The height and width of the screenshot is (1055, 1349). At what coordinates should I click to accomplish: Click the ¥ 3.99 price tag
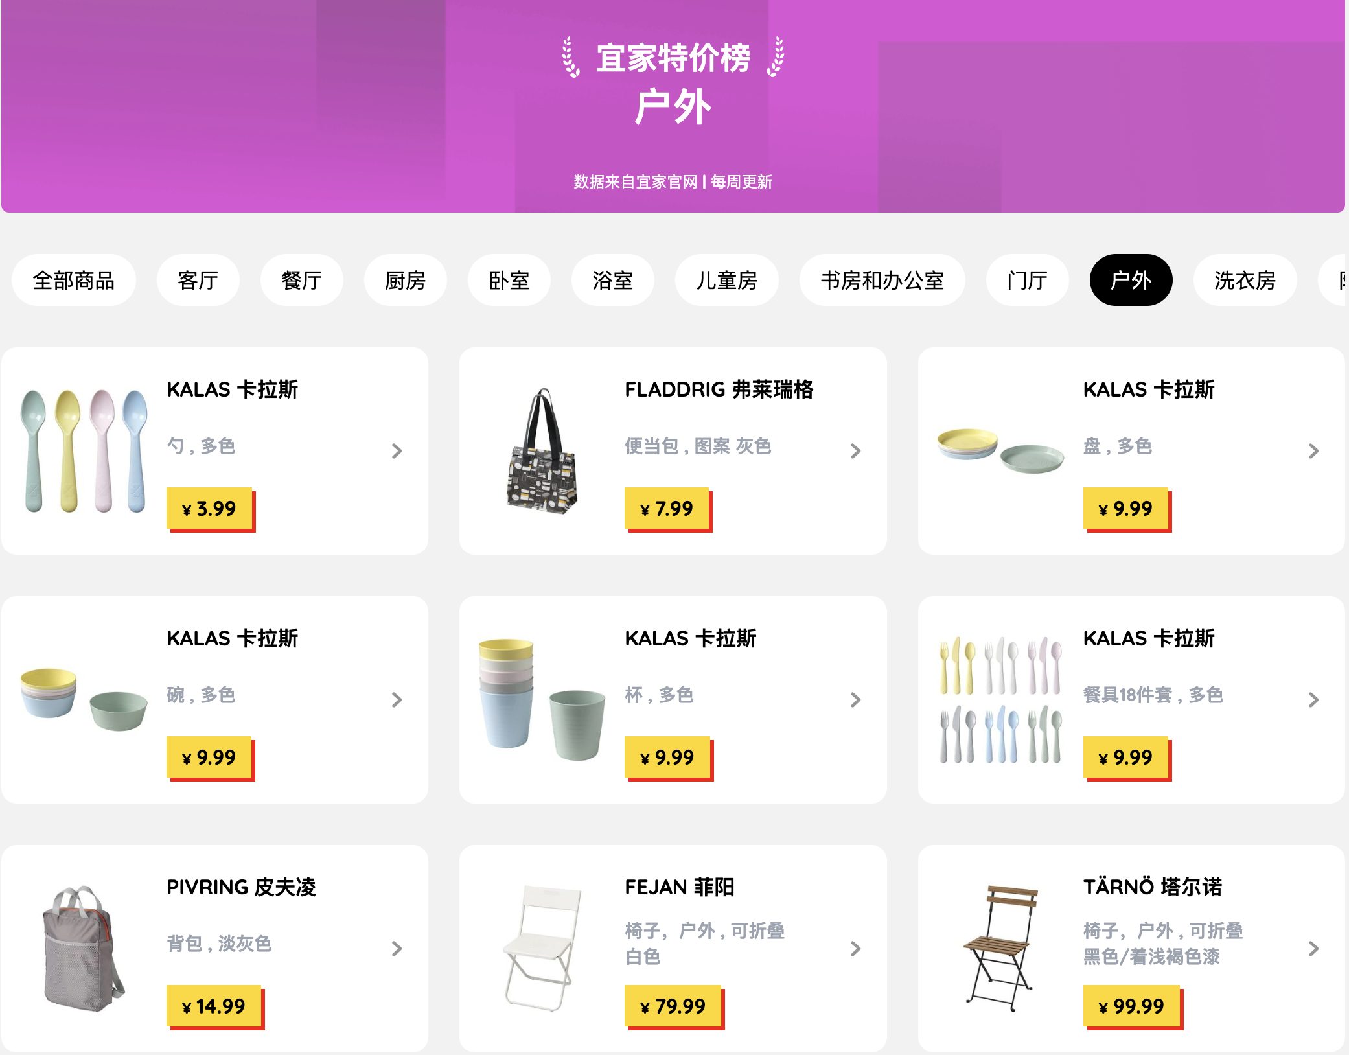pos(210,509)
